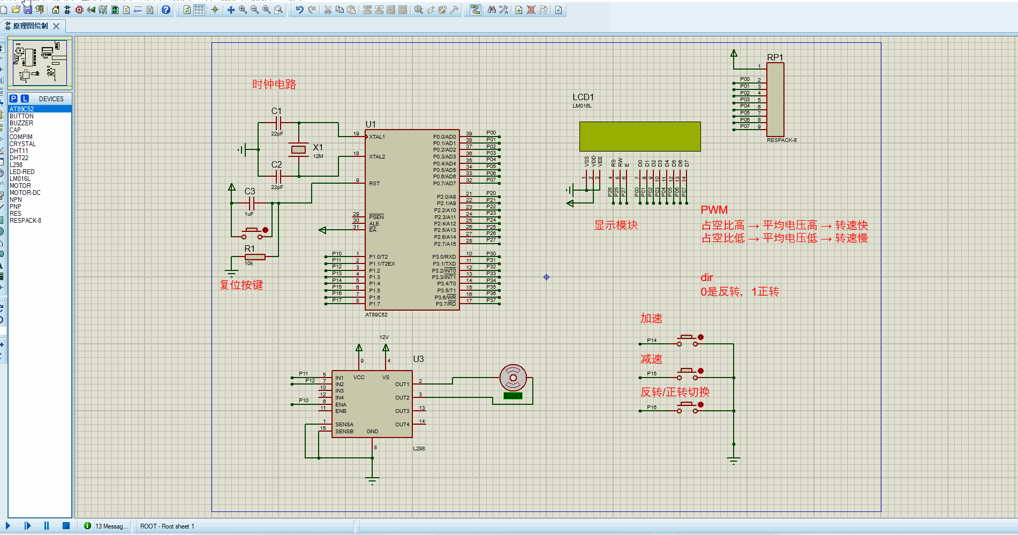Select RESPACK-8 in the device list
The height and width of the screenshot is (535, 1018).
[x=40, y=220]
